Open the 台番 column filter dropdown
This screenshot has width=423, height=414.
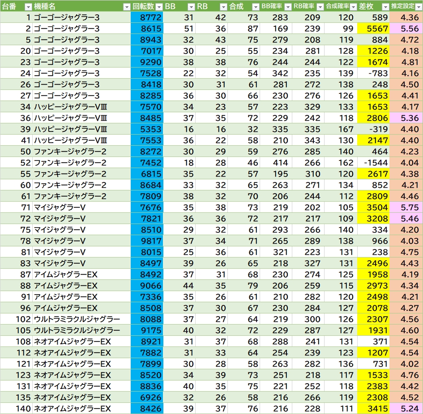tap(28, 7)
